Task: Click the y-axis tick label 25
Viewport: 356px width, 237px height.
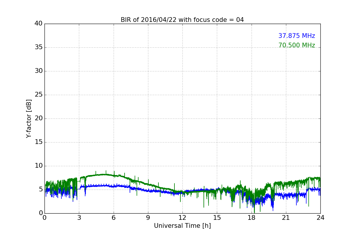Action: click(39, 95)
